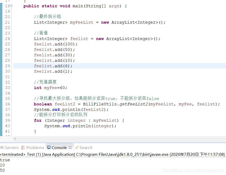Click the for loop keyword on line 39
Screen dimensions: 226x175
[x=38, y=120]
